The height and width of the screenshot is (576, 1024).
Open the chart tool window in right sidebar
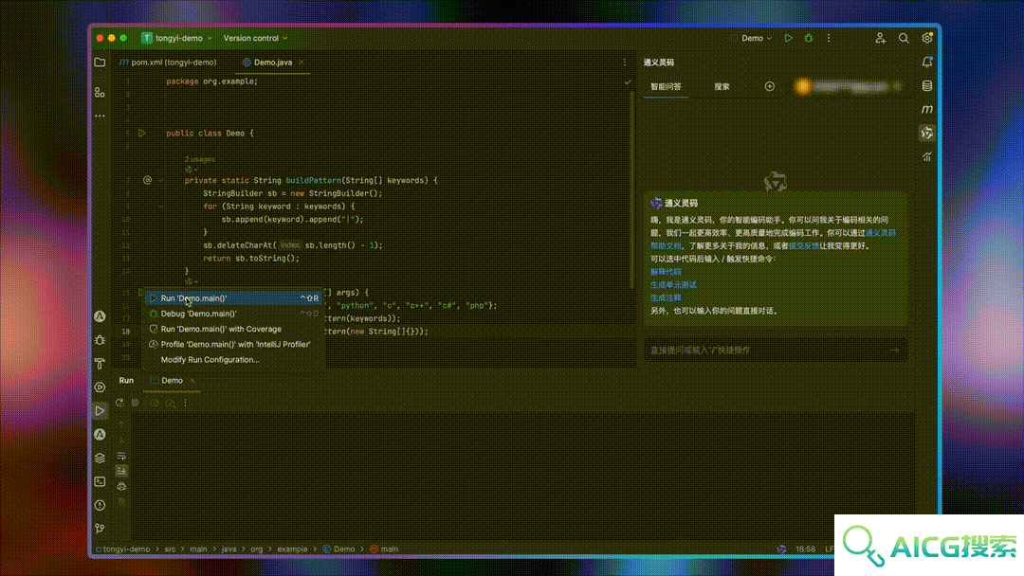926,156
